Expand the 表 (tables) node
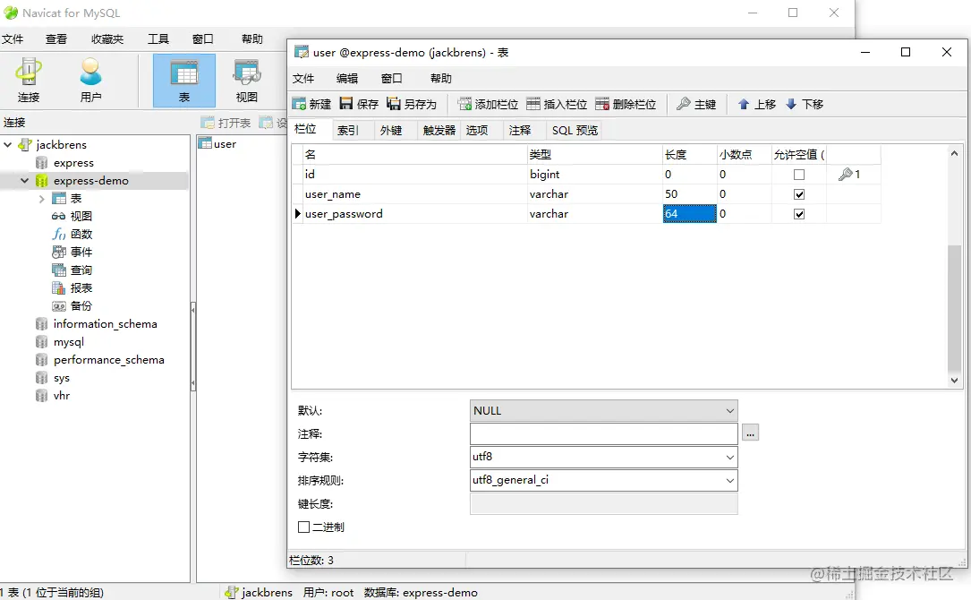This screenshot has width=971, height=600. (41, 198)
